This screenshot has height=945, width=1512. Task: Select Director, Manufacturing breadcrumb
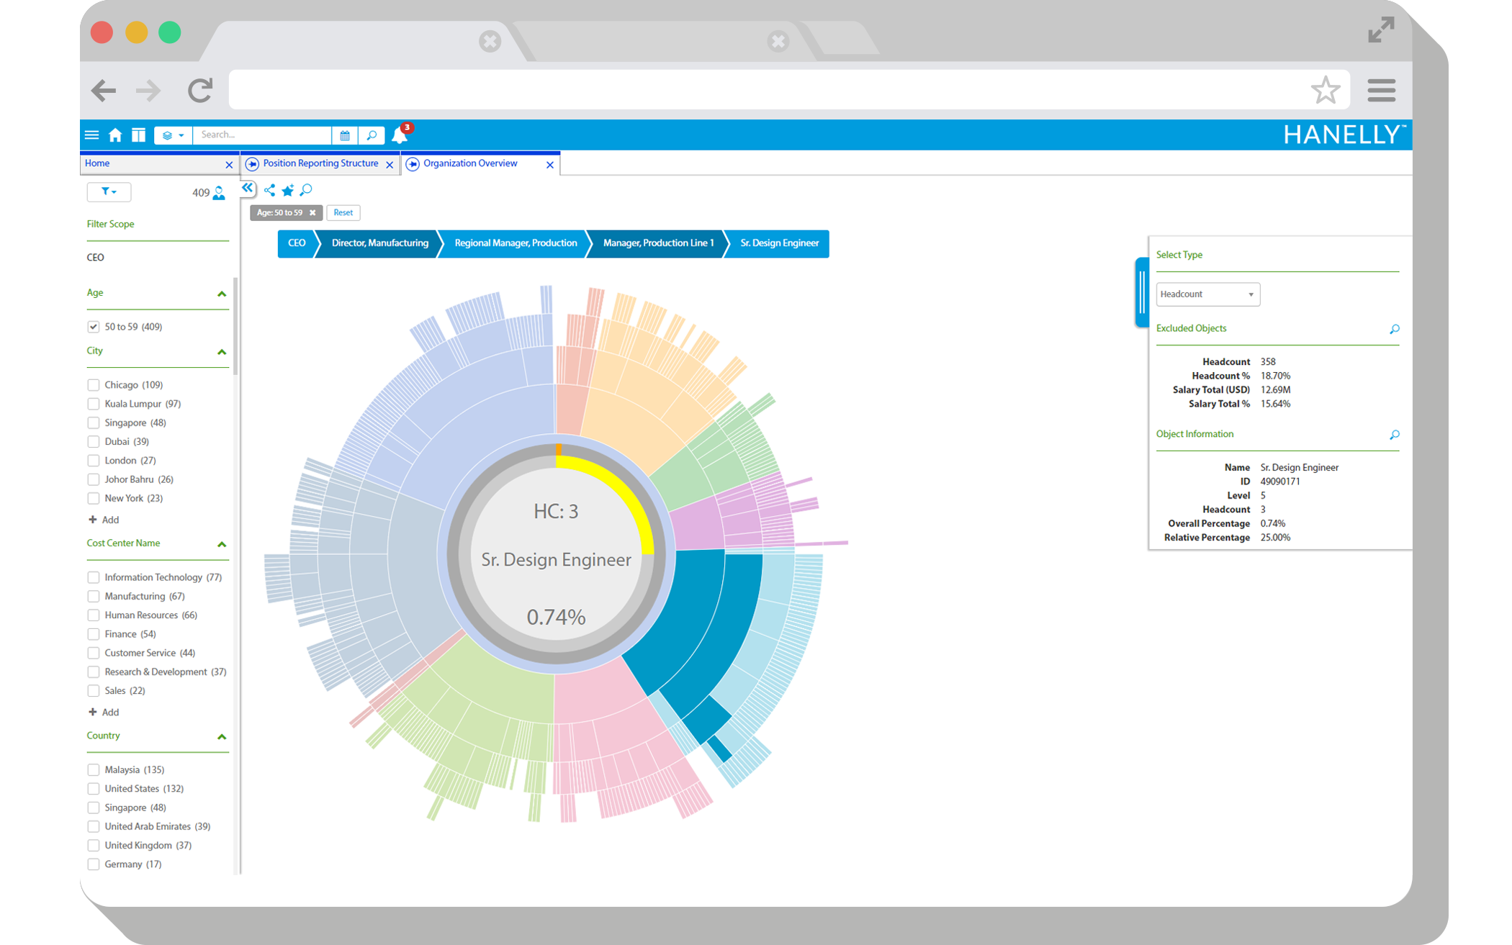379,243
